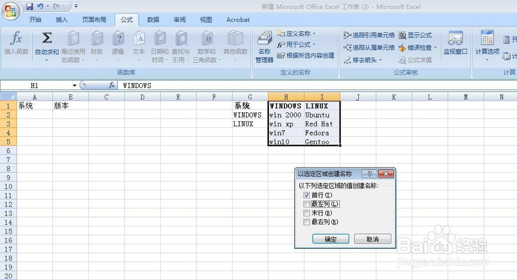
Task: Toggle Show Formulas (显示公式)
Action: [415, 35]
